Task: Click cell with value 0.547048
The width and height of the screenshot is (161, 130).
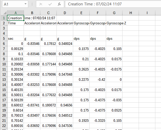Action: point(65,74)
